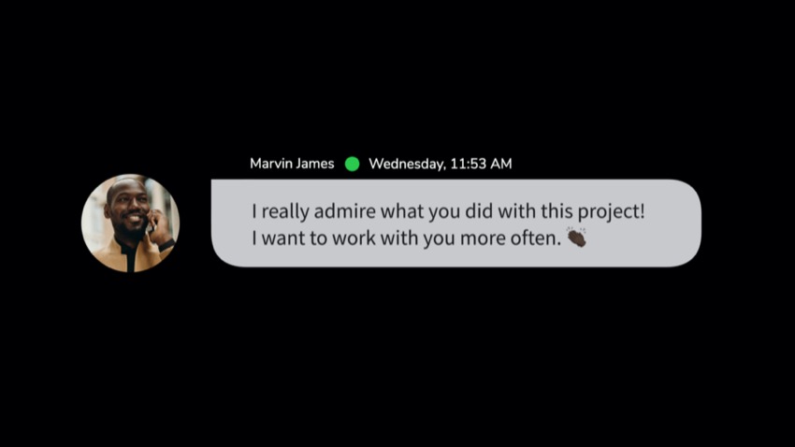Click the green online status dot

point(352,164)
